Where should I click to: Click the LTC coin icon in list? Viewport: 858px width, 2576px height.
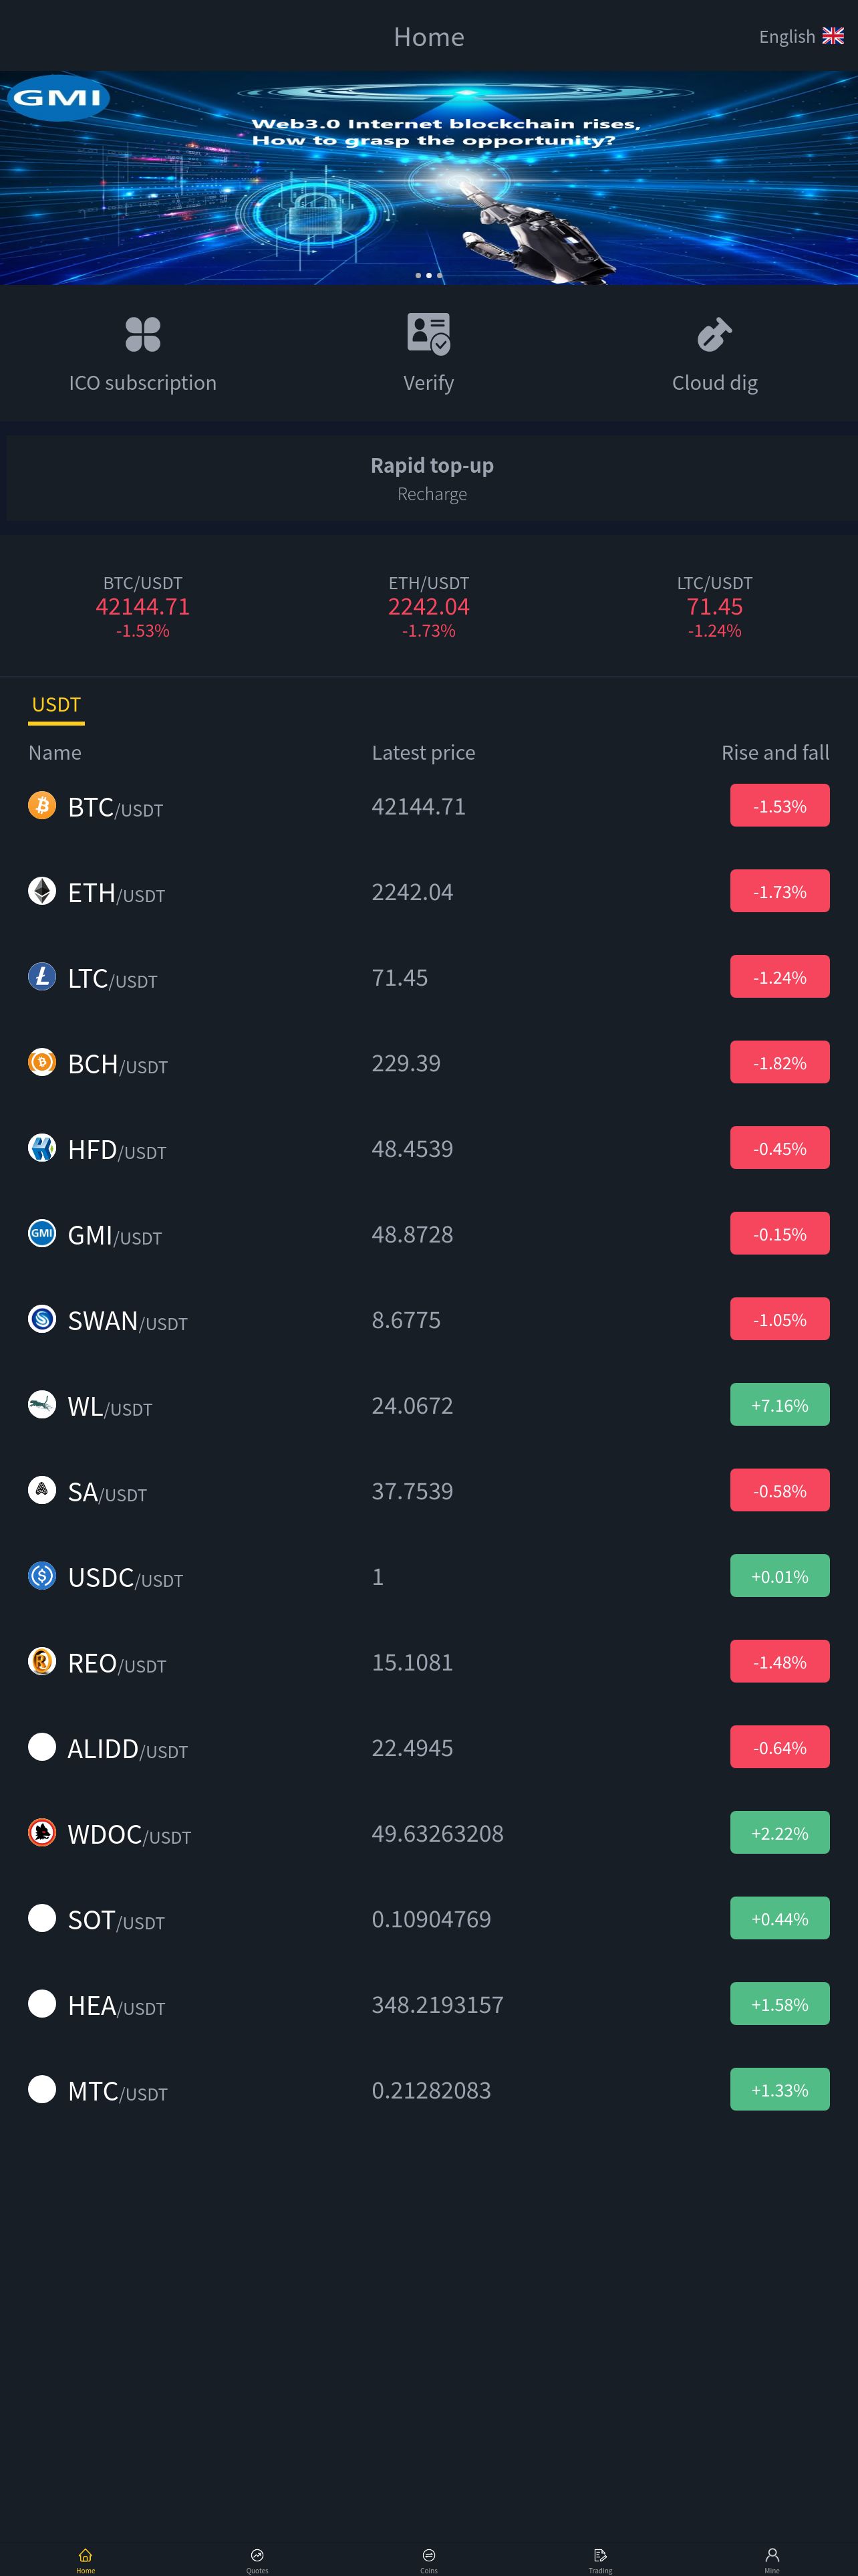tap(42, 976)
